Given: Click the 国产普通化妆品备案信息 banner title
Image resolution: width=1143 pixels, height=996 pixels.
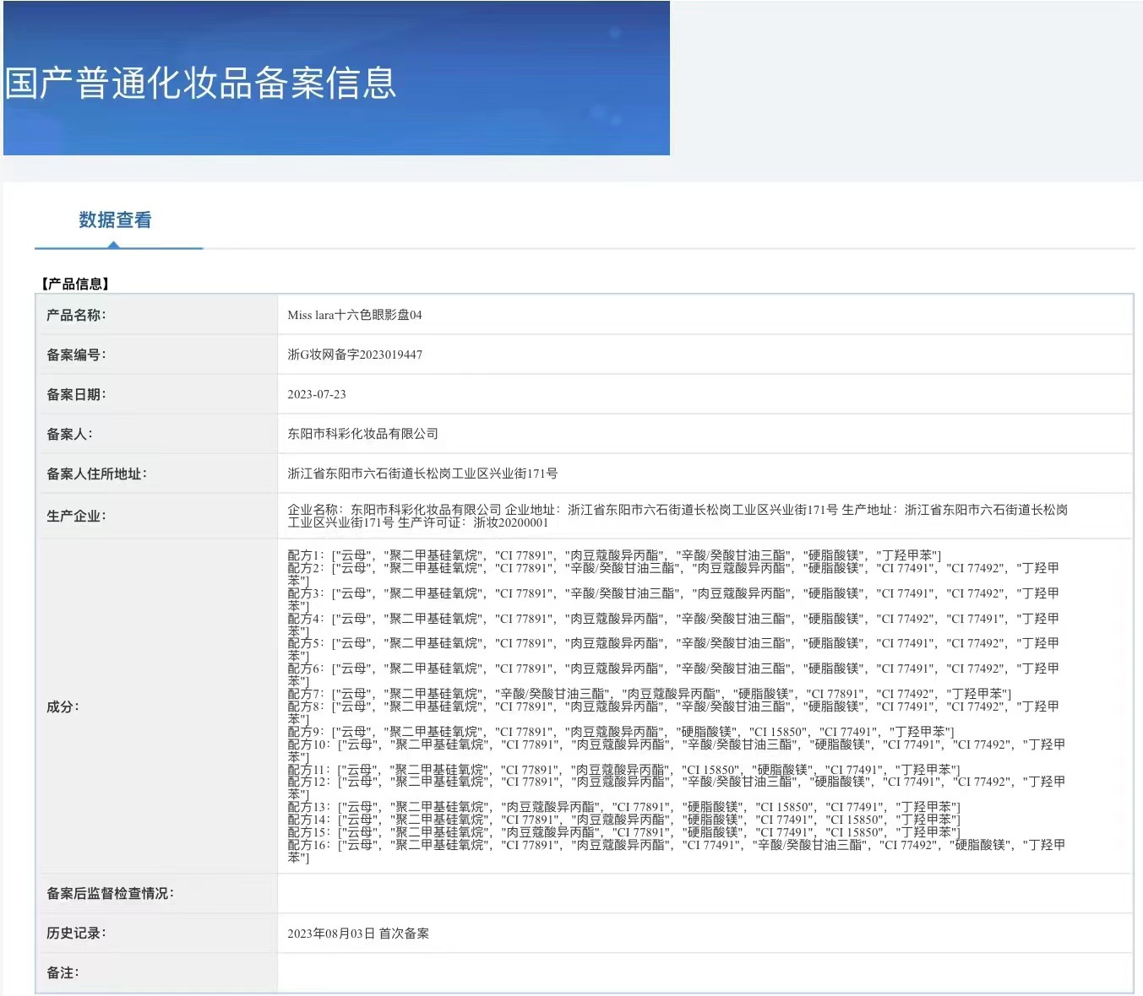Looking at the screenshot, I should point(201,83).
